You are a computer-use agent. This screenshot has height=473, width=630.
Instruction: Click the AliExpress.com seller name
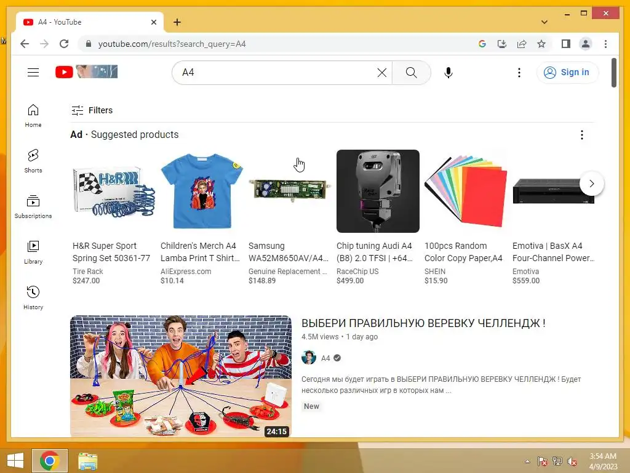point(186,272)
